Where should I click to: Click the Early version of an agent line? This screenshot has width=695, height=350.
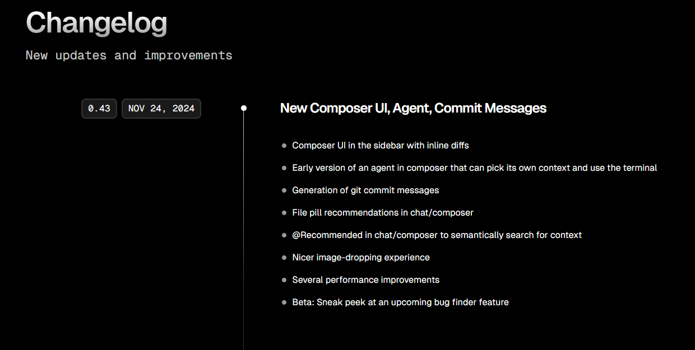pos(474,168)
